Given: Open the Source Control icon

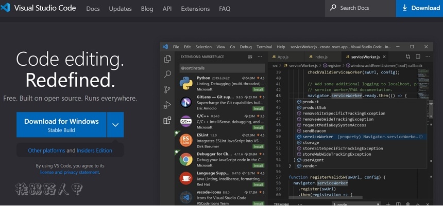Looking at the screenshot, I should pos(167,89).
